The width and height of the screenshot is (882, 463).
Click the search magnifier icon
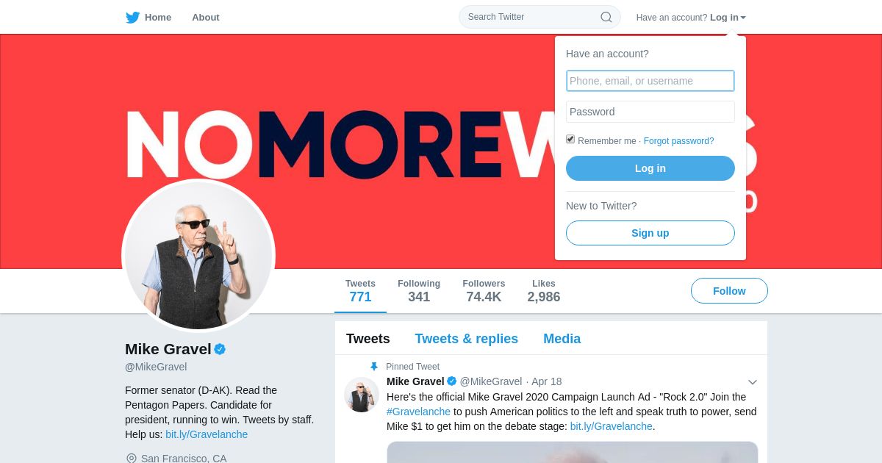coord(606,17)
